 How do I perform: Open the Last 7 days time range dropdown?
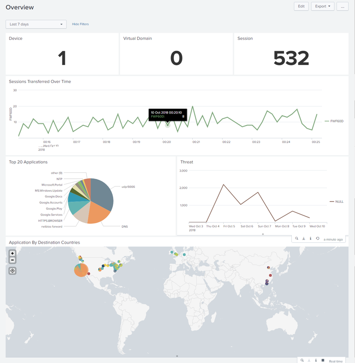[36, 24]
